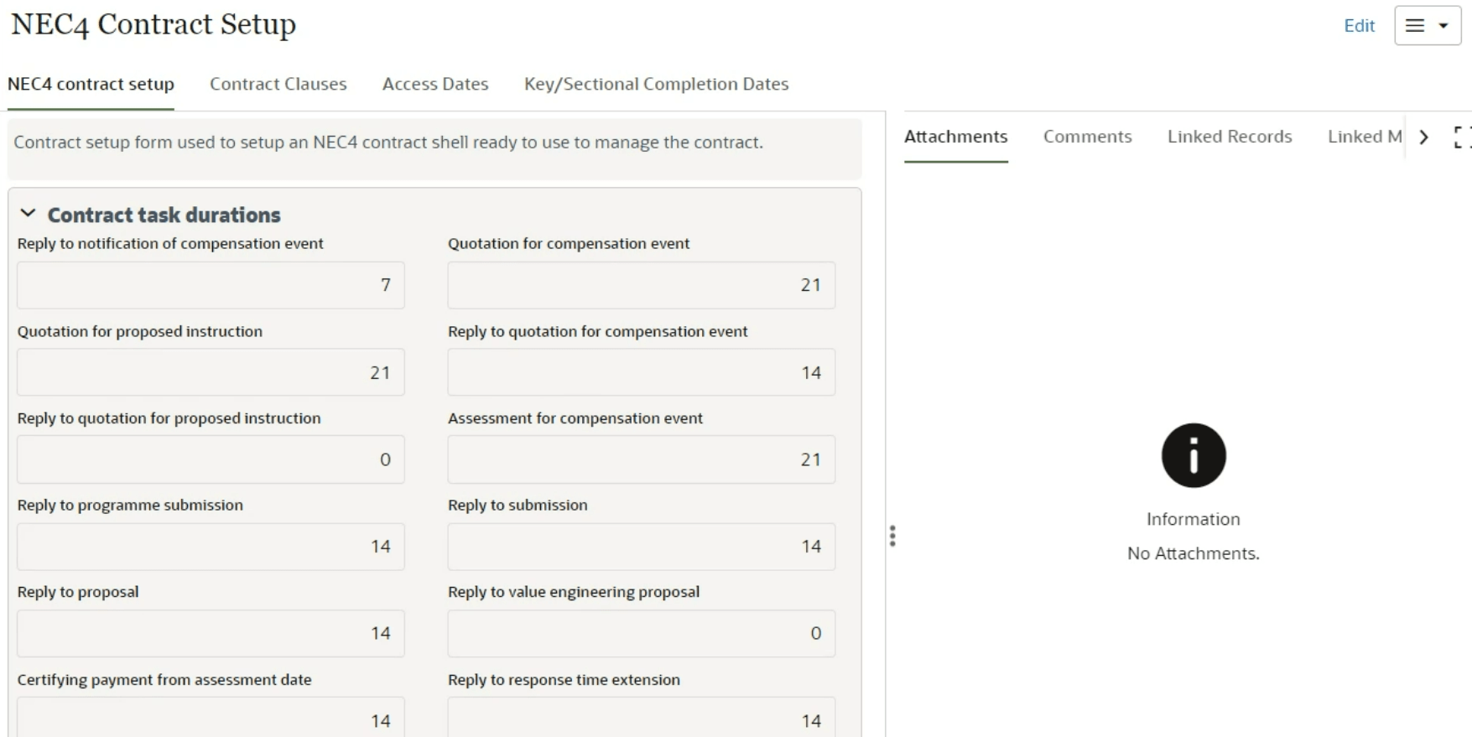Click the Edit link

point(1359,26)
